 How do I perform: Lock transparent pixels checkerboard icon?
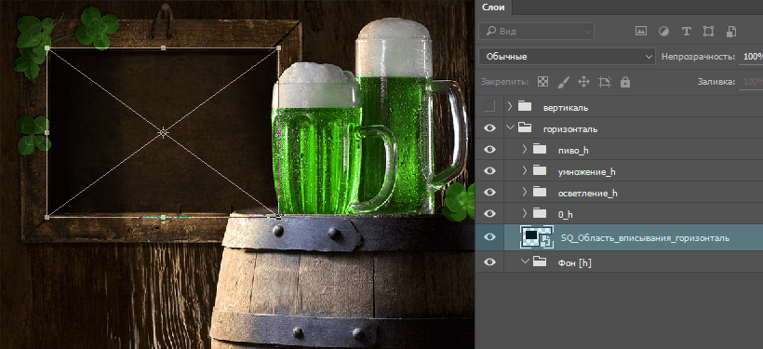point(542,82)
